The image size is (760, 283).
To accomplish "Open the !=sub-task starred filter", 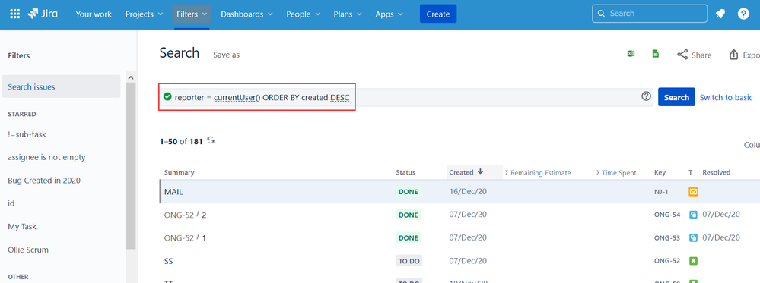I will [27, 134].
